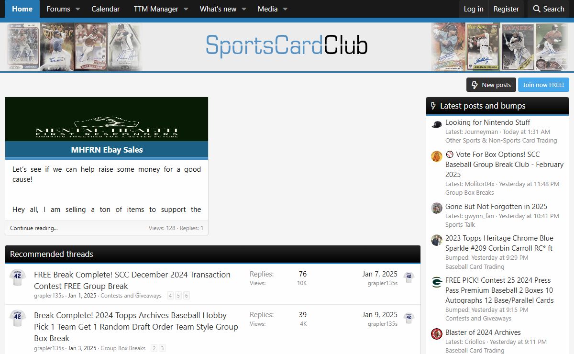This screenshot has height=354, width=574.
Task: Open TTM Manager in the nav bar
Action: 156,9
